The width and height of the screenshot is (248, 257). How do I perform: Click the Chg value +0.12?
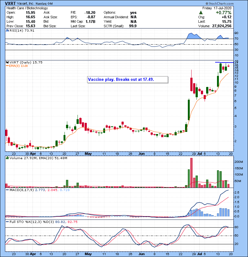pos(227,17)
